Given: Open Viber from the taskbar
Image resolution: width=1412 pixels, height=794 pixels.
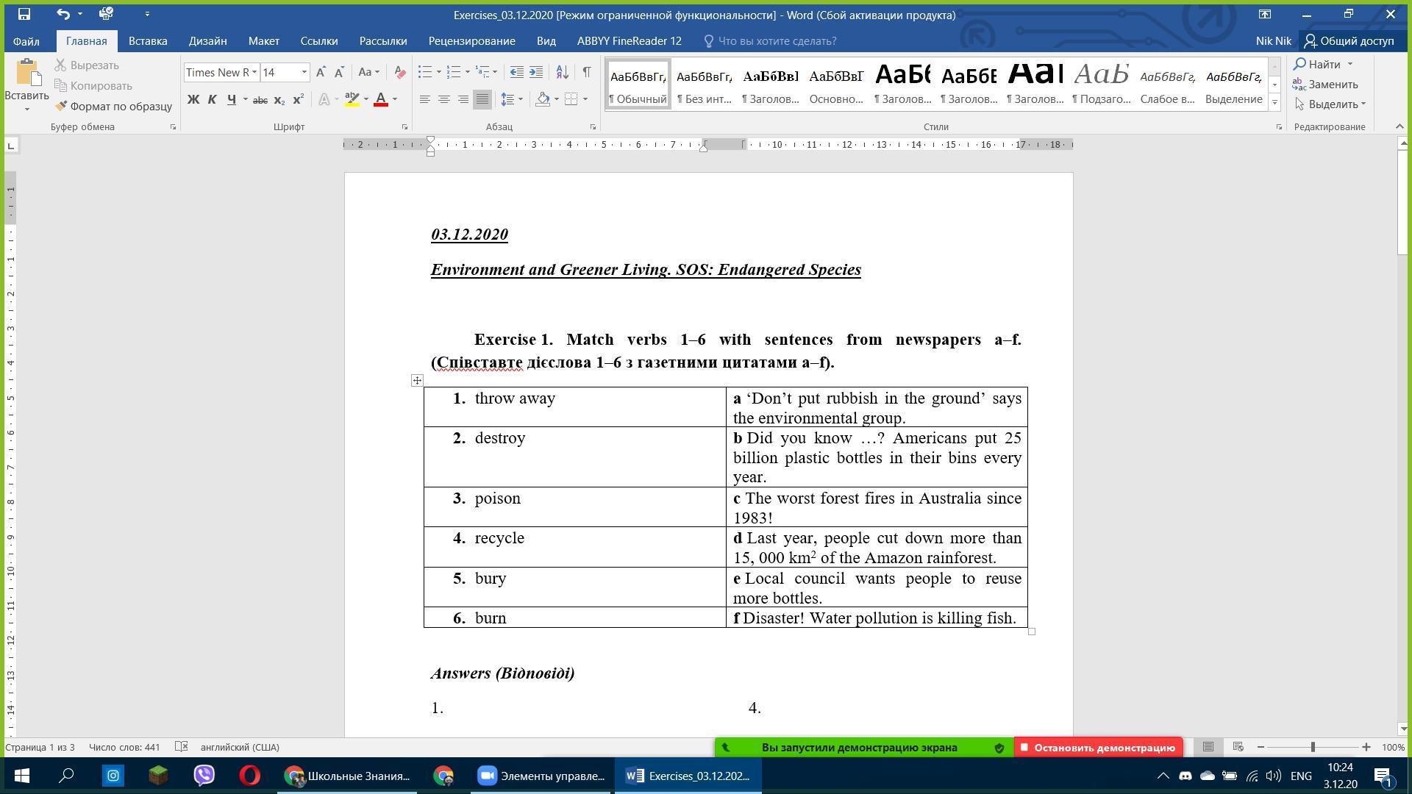Looking at the screenshot, I should click(204, 776).
